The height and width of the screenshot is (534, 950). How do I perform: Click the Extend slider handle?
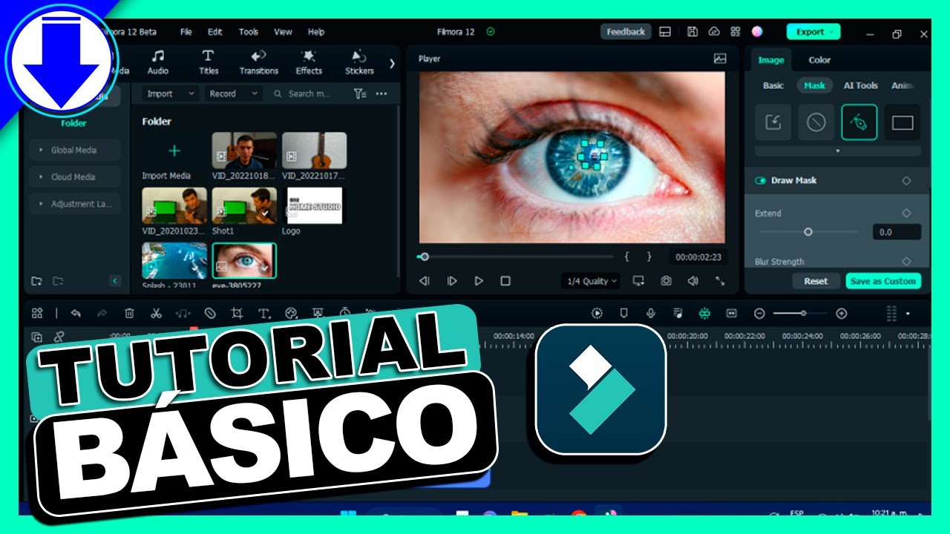click(808, 232)
